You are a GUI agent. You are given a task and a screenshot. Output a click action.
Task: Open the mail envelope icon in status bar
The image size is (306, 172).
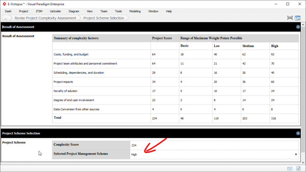tap(290, 168)
